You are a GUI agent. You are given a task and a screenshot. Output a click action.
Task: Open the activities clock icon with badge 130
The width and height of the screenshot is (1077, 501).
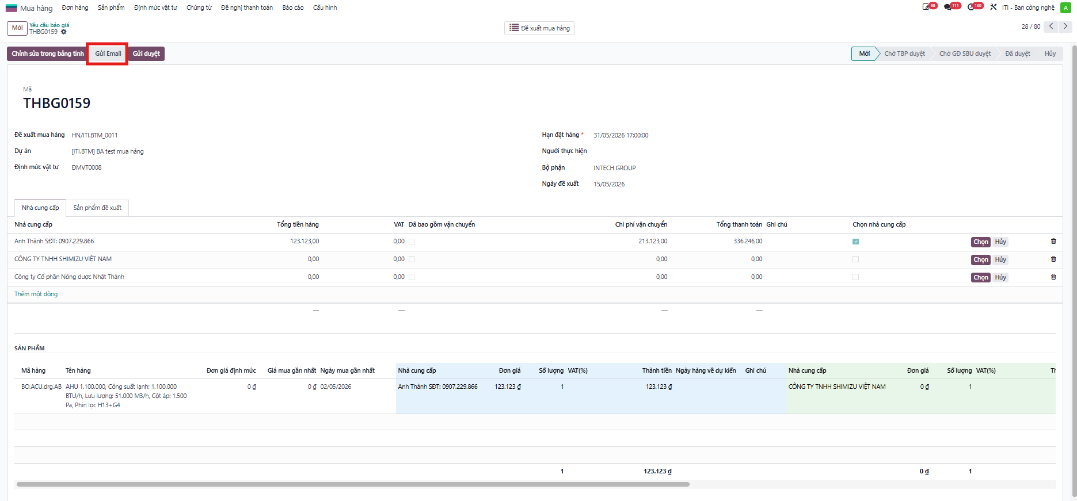[x=972, y=7]
